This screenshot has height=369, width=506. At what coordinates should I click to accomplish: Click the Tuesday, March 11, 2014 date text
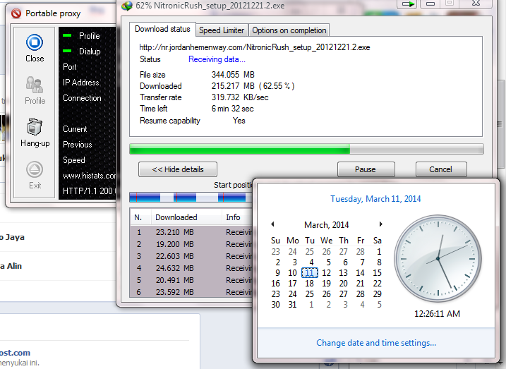click(375, 199)
